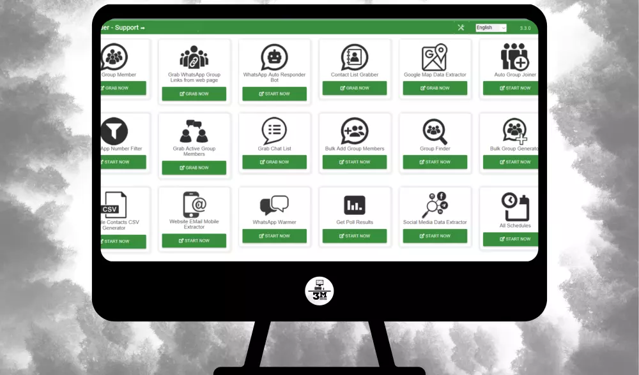Open the Support menu in header
639x375 pixels.
(130, 27)
